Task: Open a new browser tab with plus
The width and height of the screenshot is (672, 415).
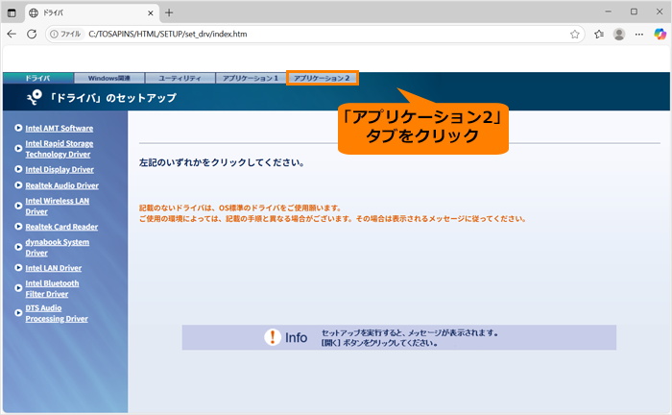Action: click(169, 12)
